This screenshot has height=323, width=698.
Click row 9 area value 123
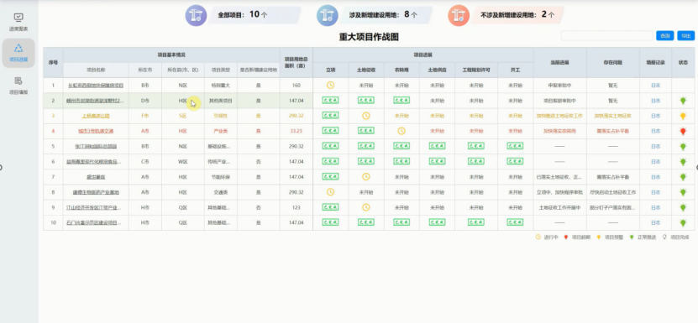pyautogui.click(x=296, y=207)
